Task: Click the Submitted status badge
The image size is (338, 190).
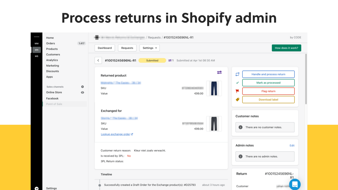Action: pyautogui.click(x=152, y=60)
